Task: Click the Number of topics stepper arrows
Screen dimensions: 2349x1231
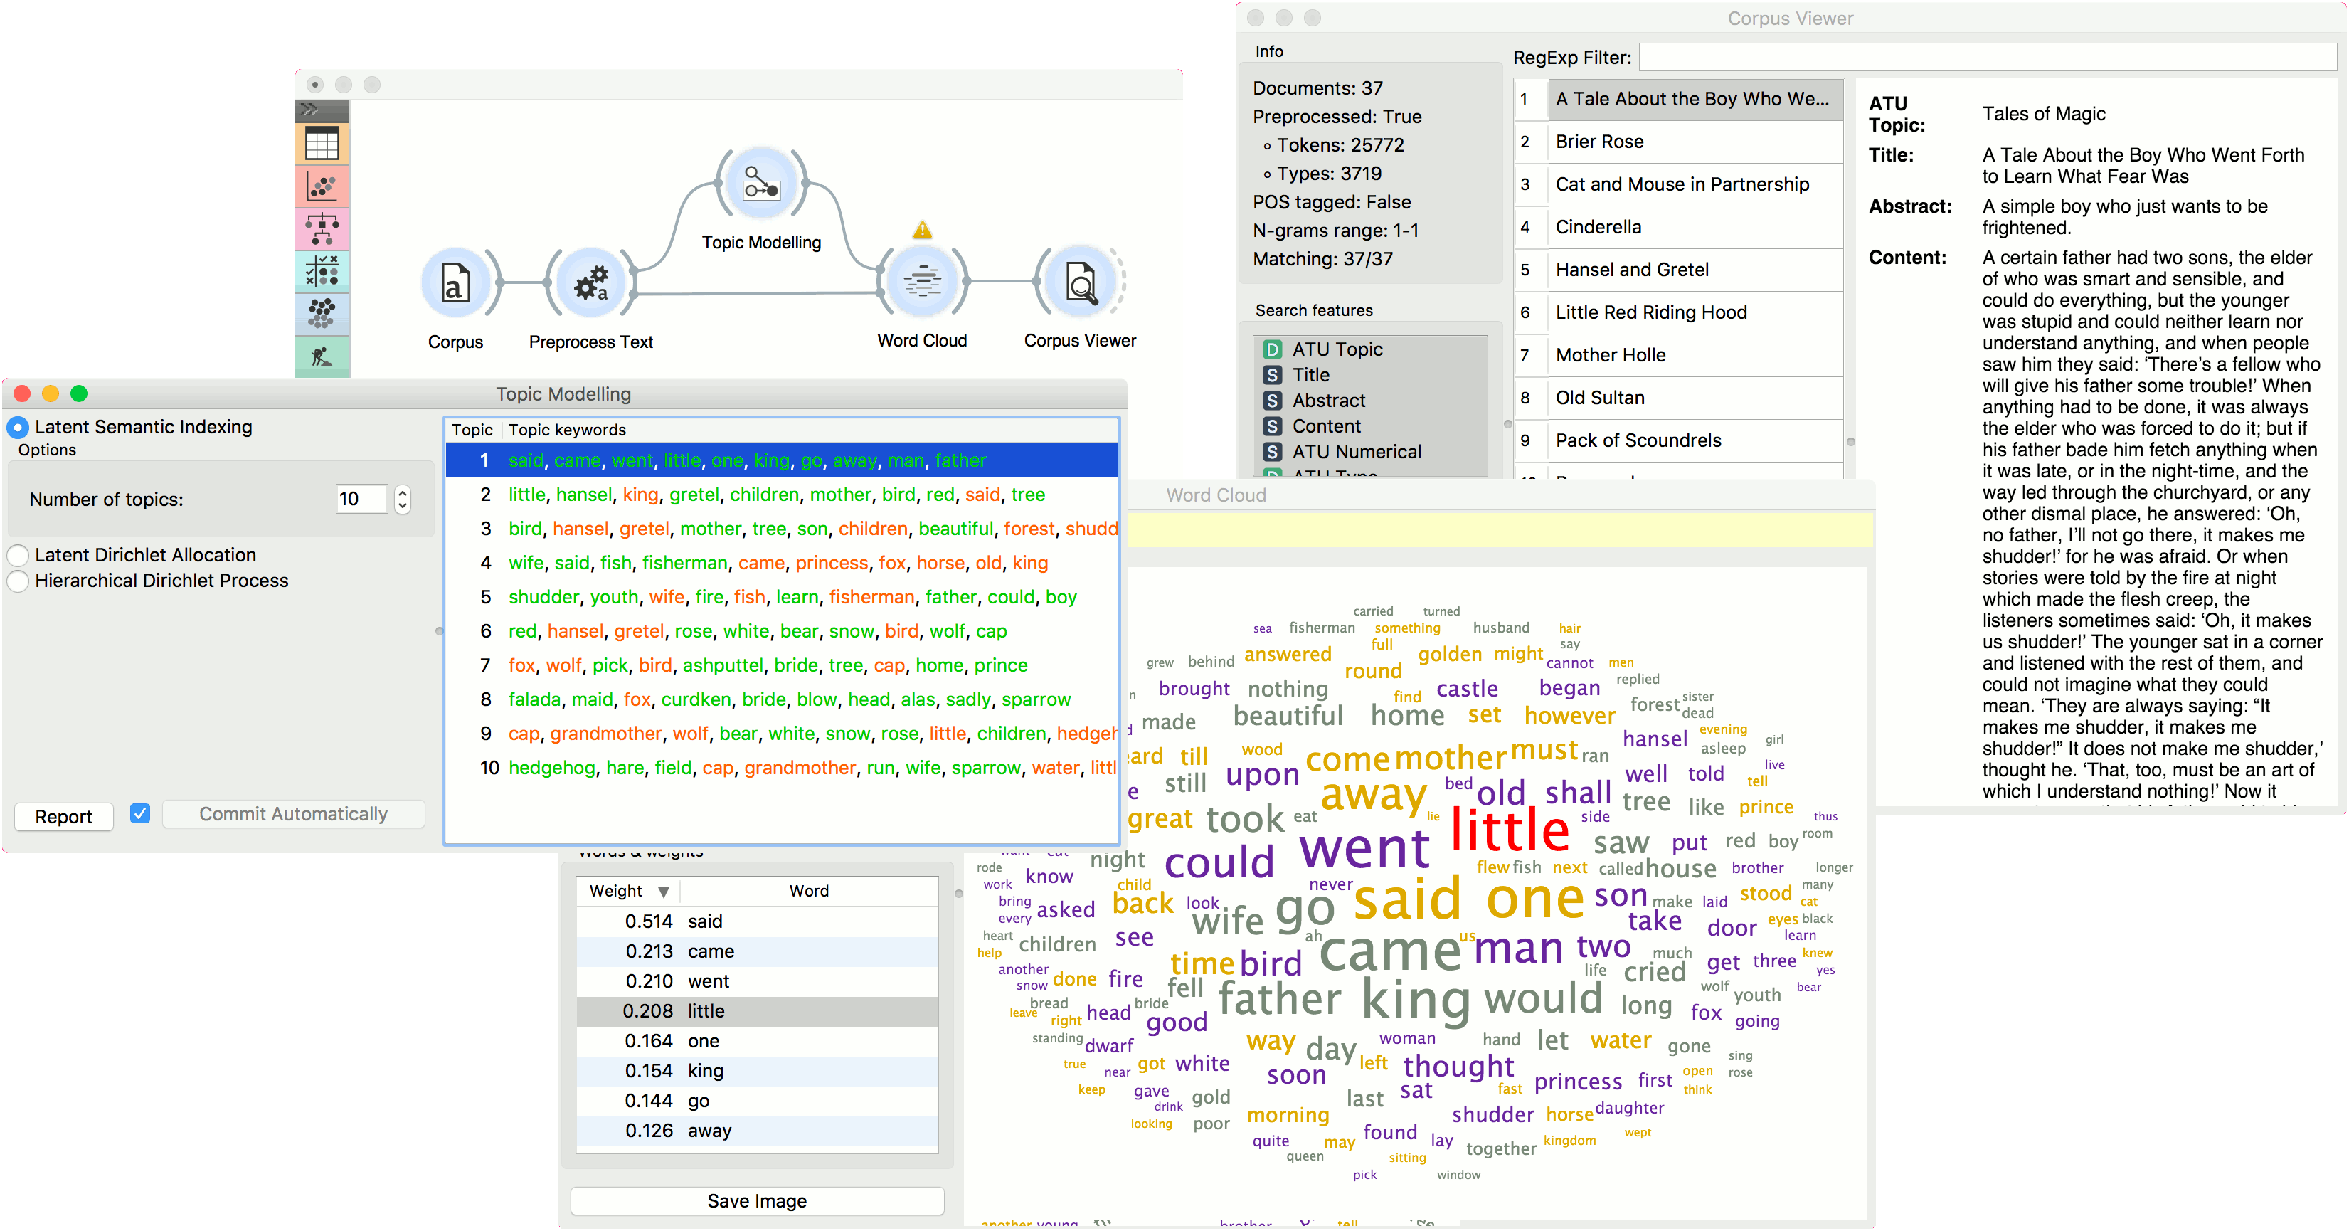Action: click(x=402, y=499)
